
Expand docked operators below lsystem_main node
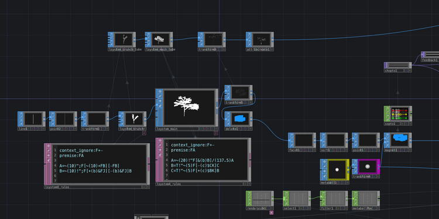(x=215, y=133)
